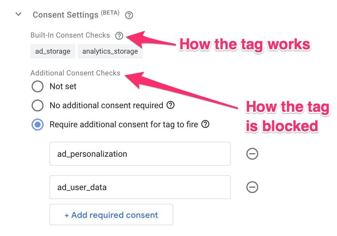
Task: Click the Consent Settings heading text
Action: (x=66, y=15)
